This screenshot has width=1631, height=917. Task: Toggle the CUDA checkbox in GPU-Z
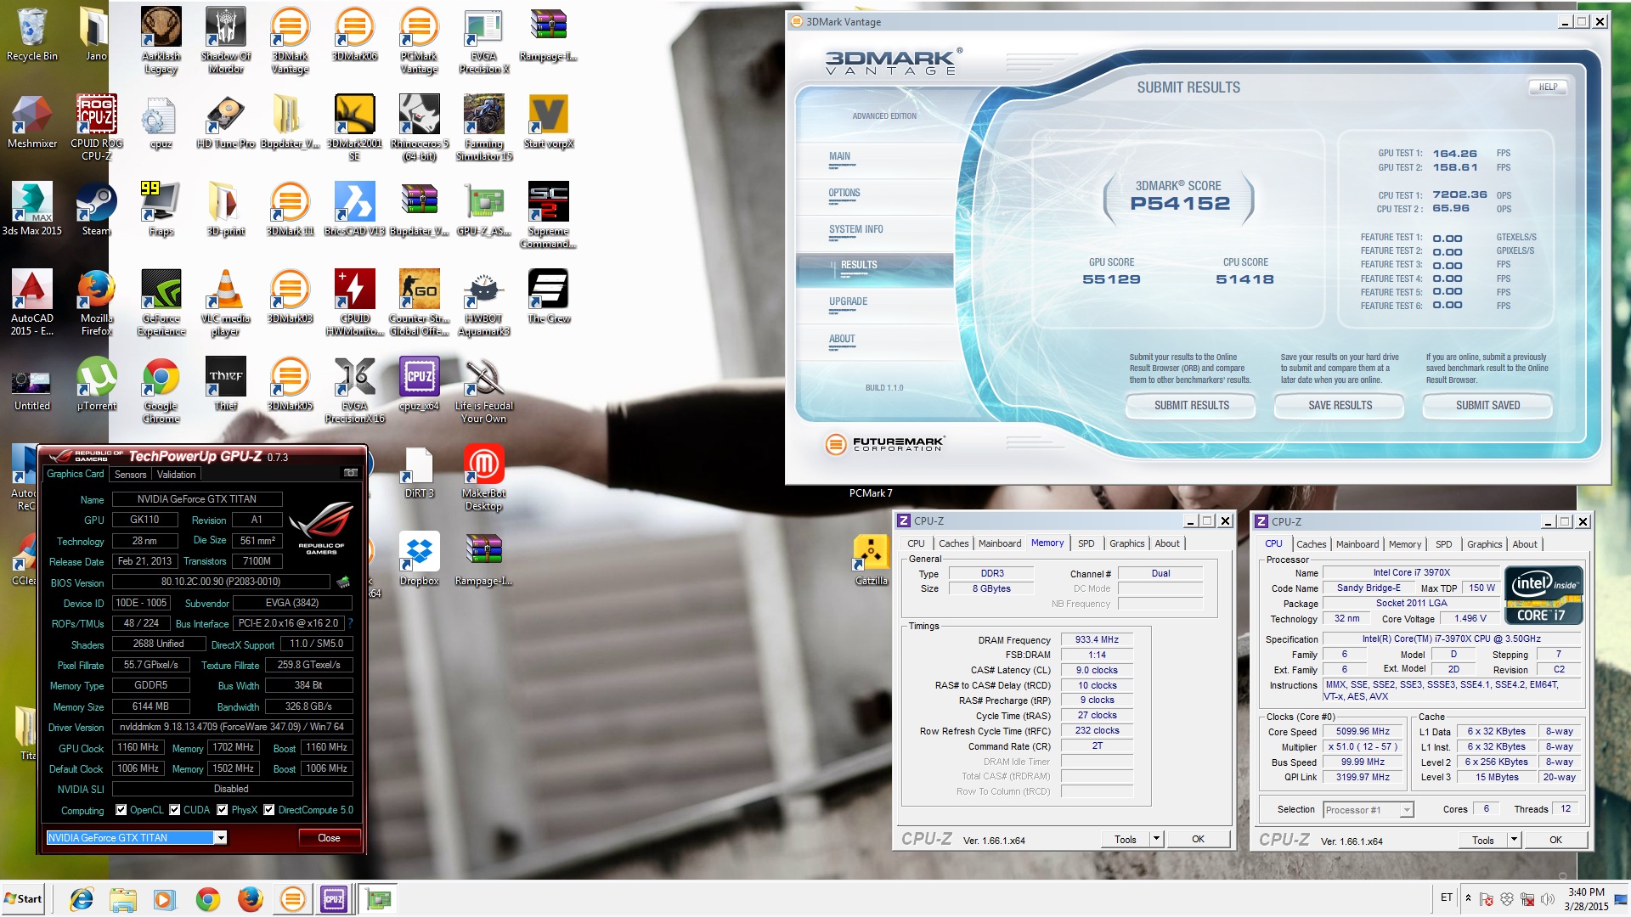click(x=175, y=810)
